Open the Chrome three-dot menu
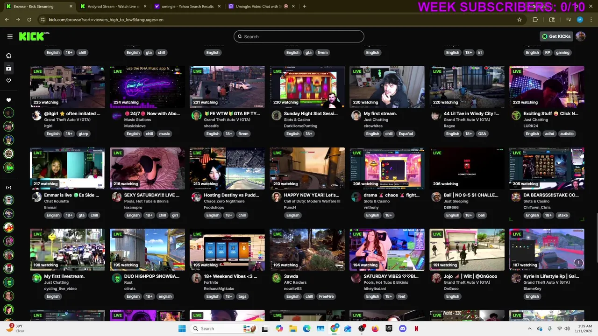598x336 pixels. (591, 20)
